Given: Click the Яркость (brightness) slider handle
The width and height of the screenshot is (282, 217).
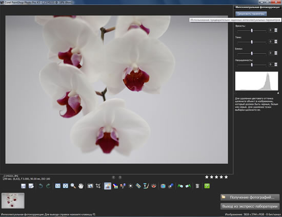Looking at the screenshot, I should [252, 31].
